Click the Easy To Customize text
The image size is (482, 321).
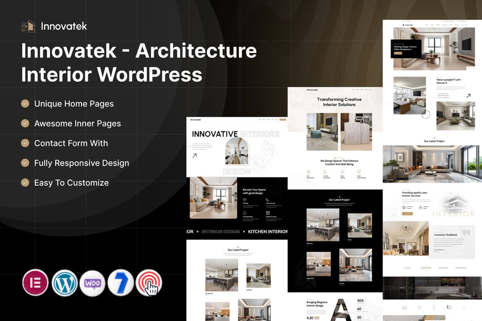pyautogui.click(x=72, y=183)
